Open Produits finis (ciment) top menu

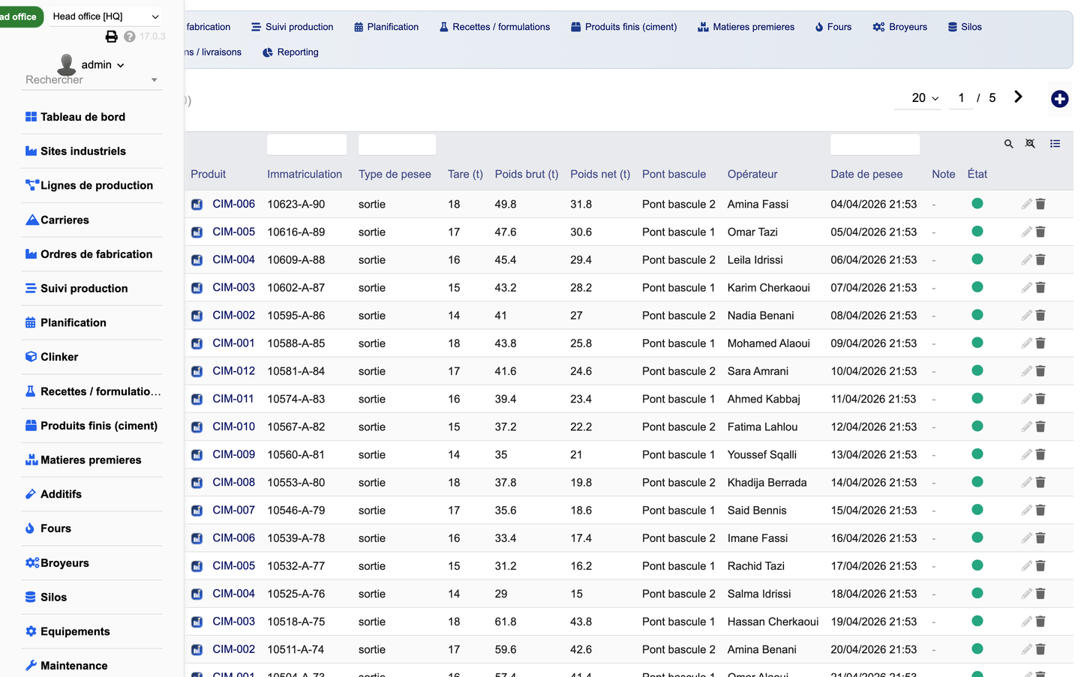click(x=623, y=27)
